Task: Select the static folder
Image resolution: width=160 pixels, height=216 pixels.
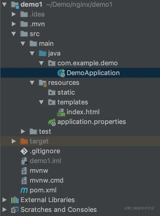Action: point(80,92)
